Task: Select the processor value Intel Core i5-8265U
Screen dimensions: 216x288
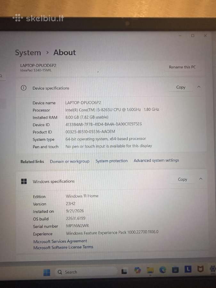Action: (x=112, y=110)
